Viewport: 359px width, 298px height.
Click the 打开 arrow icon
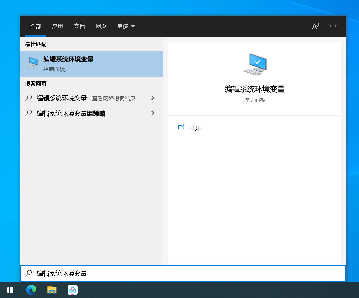[181, 127]
